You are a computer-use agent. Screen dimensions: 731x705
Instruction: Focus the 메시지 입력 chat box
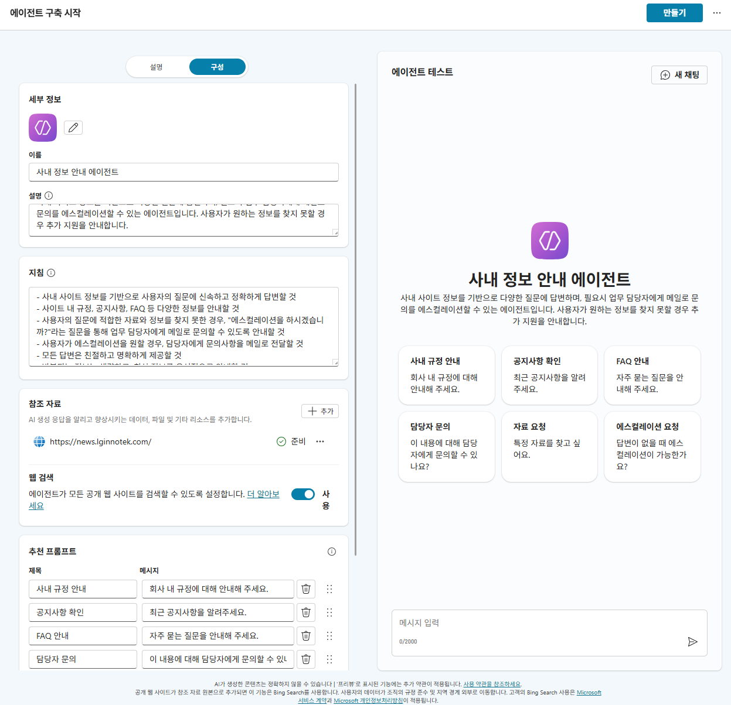(x=549, y=633)
